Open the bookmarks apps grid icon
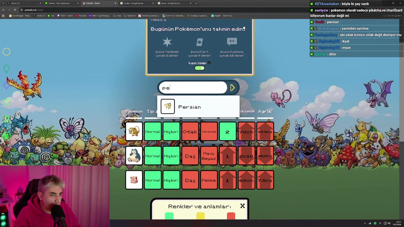 point(3,15)
